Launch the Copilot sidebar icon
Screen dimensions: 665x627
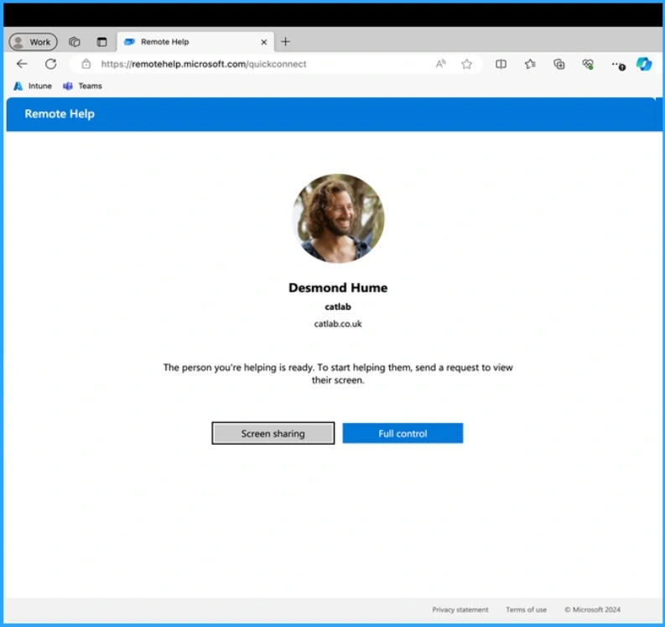pyautogui.click(x=644, y=64)
